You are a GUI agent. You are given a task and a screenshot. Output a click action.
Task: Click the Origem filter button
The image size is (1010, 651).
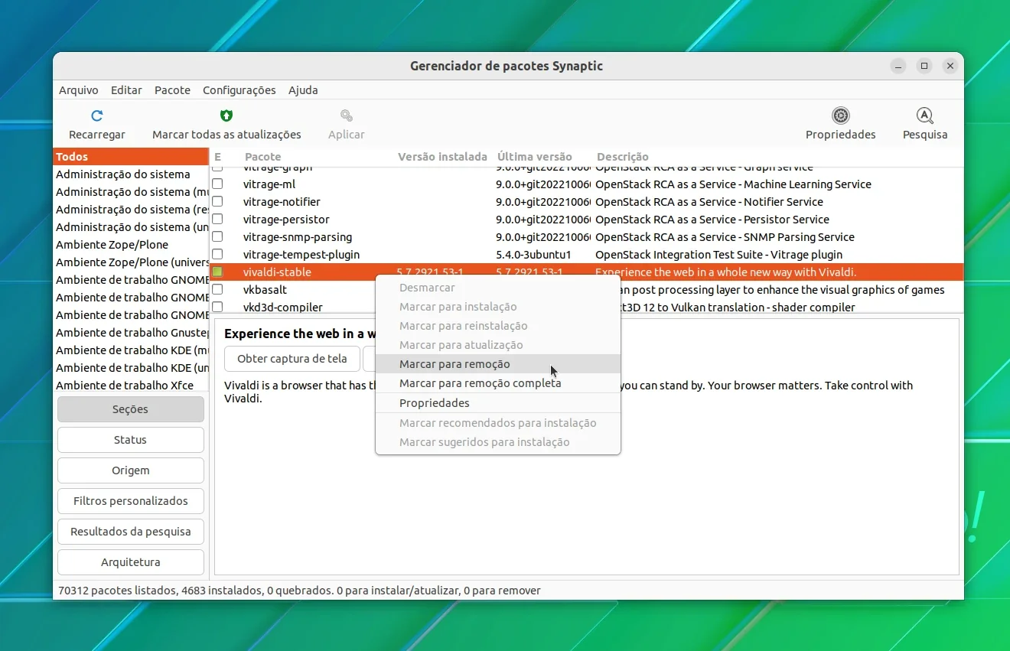pos(130,470)
